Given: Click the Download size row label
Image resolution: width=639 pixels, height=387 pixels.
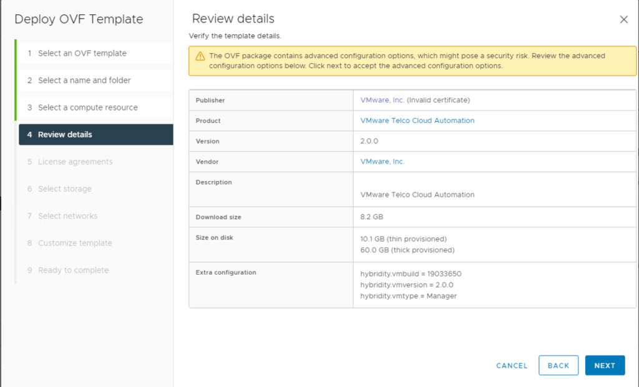Looking at the screenshot, I should (x=218, y=217).
